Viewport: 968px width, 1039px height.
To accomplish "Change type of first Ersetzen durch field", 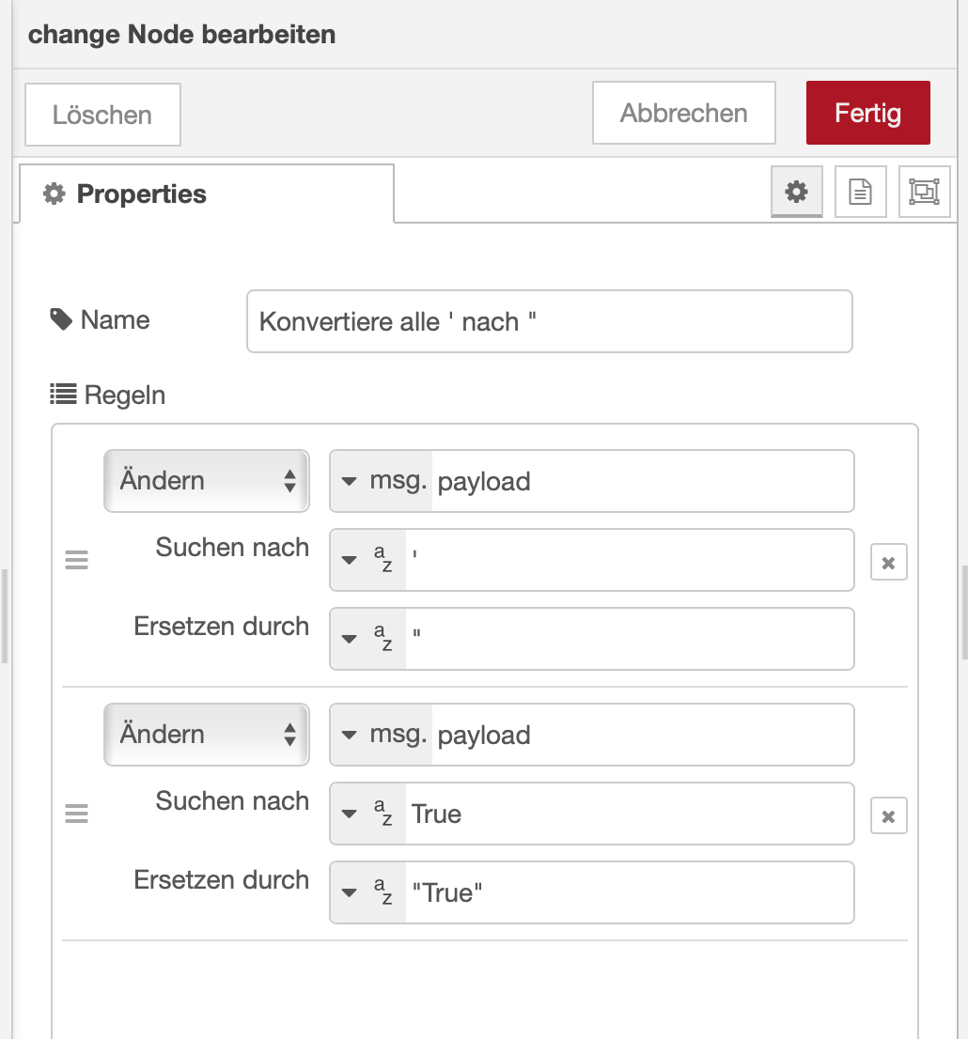I will pos(368,639).
